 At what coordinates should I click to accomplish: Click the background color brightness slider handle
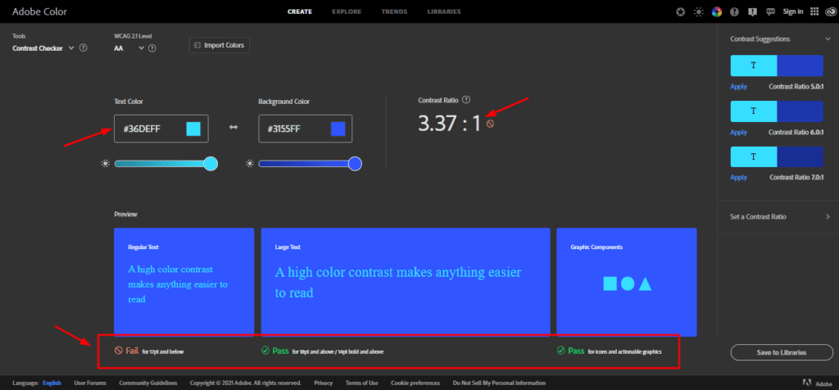click(355, 164)
